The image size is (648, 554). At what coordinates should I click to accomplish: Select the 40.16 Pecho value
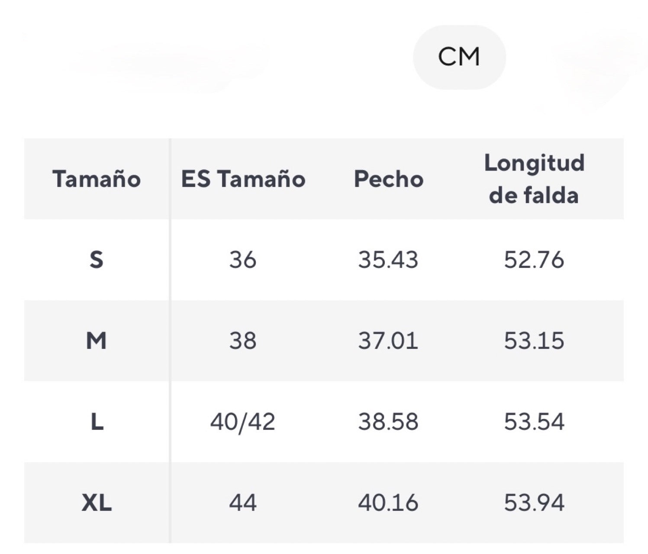(388, 502)
